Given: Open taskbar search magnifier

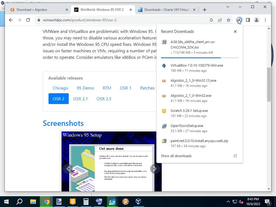Looking at the screenshot, I should pos(19,202).
